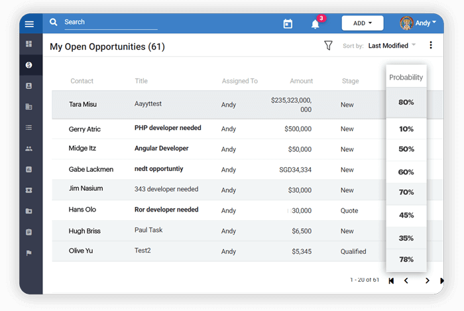Open the dashboard grid icon in sidebar
This screenshot has width=464, height=311.
(x=29, y=44)
